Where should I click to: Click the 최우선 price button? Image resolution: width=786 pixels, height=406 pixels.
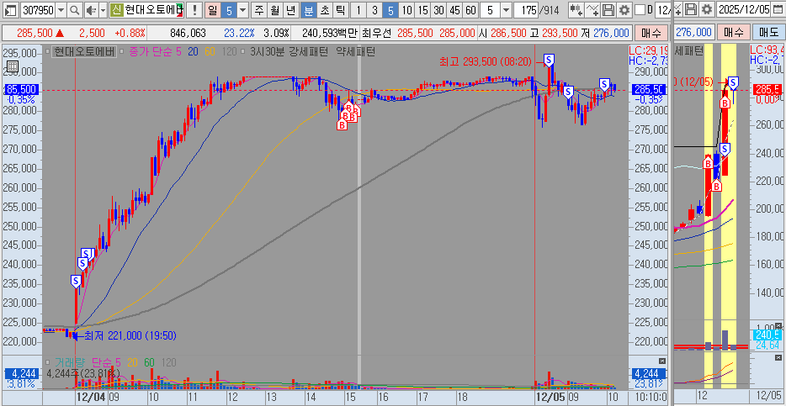point(376,33)
